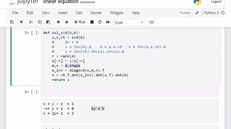Select the sol_svd cell via its In [ ] prompt
This screenshot has width=231, height=129.
pos(32,33)
